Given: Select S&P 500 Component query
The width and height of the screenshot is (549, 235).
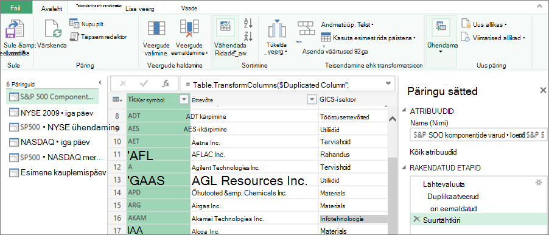Looking at the screenshot, I should [52, 97].
